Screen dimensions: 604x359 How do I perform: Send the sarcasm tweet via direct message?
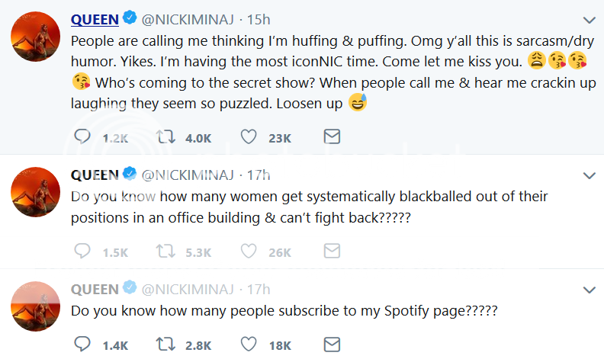332,136
